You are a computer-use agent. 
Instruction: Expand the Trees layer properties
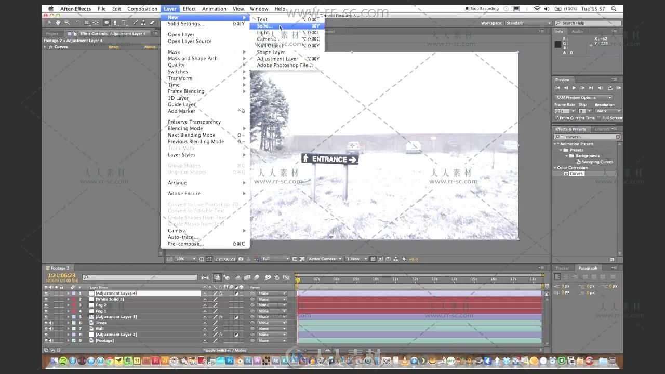(x=68, y=323)
